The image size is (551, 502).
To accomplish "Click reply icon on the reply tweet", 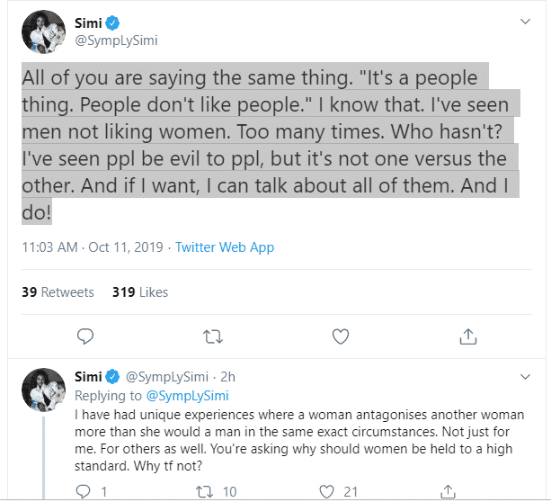I will click(84, 490).
